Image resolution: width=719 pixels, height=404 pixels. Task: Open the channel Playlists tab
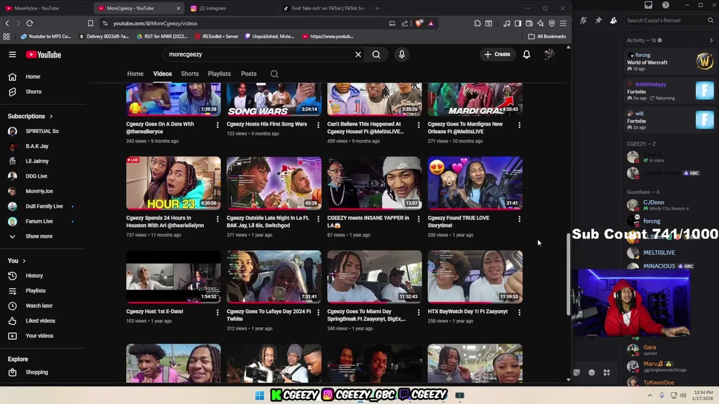pos(219,74)
